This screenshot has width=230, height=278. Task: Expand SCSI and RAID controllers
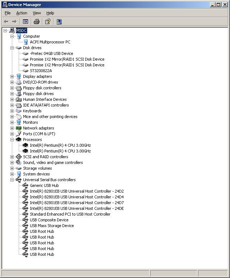[12, 157]
